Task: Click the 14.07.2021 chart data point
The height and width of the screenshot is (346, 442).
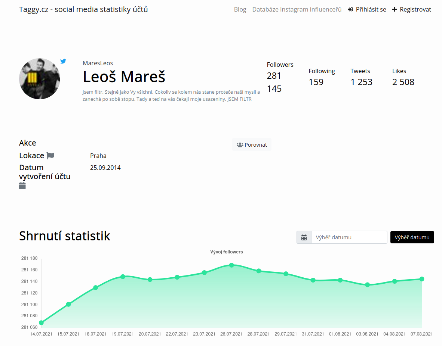Action: pyautogui.click(x=42, y=322)
